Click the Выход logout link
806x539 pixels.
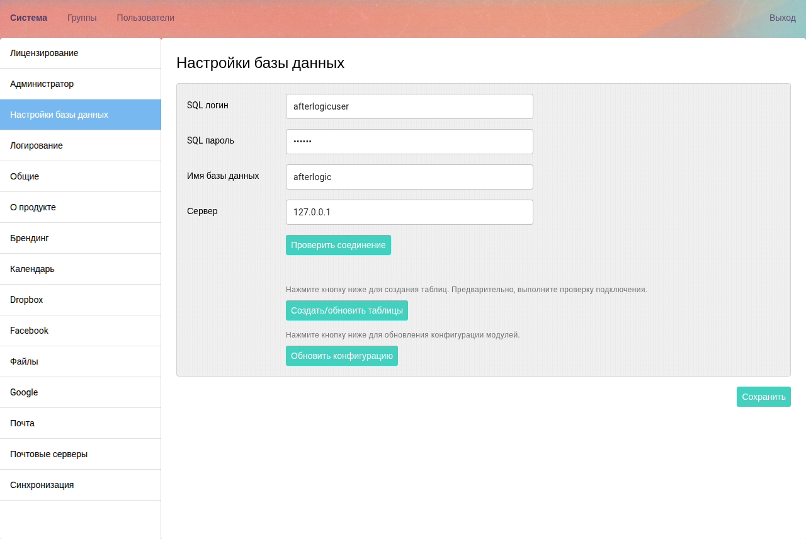[782, 18]
